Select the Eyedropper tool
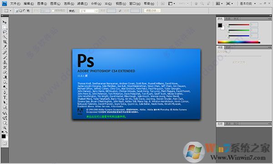Image resolution: width=273 pixels, height=164 pixels. 5,47
